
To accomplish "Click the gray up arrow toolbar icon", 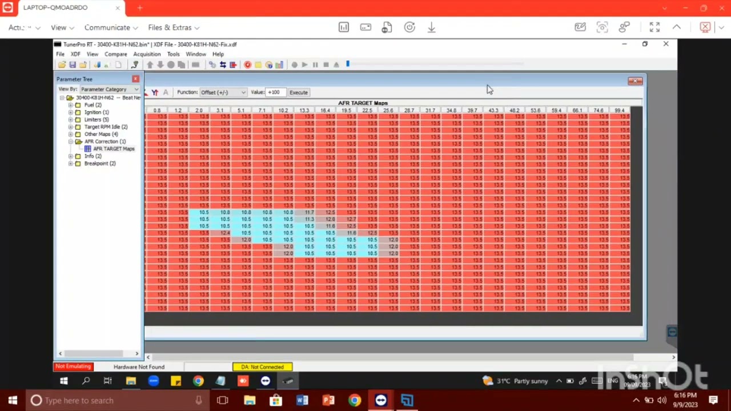I will 150,65.
